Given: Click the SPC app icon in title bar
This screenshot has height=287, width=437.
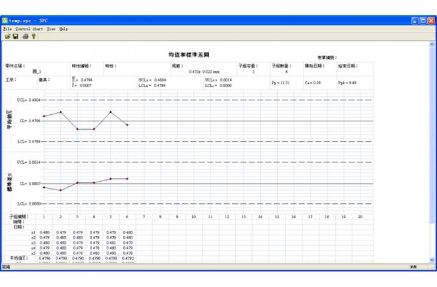Looking at the screenshot, I should [5, 20].
